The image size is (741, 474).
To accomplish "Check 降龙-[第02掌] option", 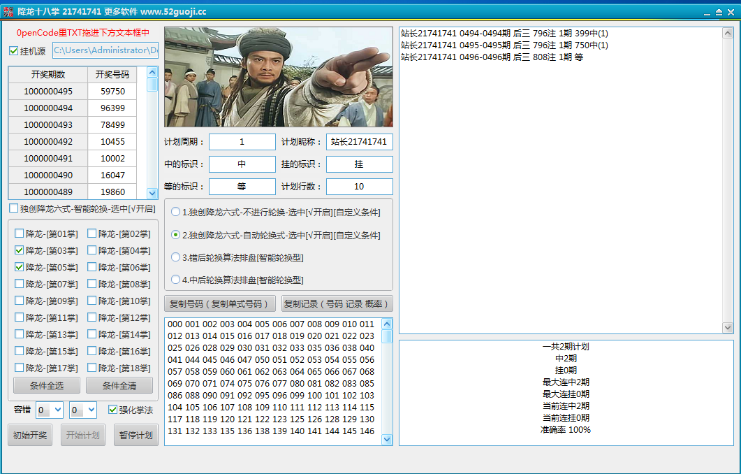I will tap(92, 234).
